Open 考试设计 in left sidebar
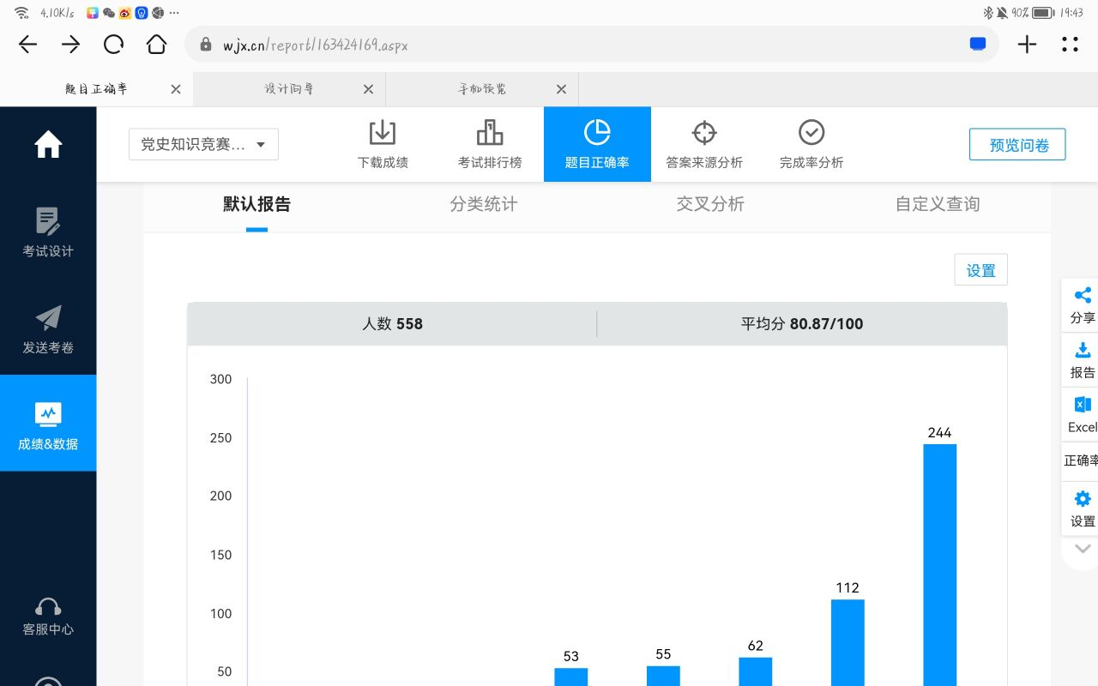This screenshot has width=1098, height=686. pyautogui.click(x=48, y=232)
